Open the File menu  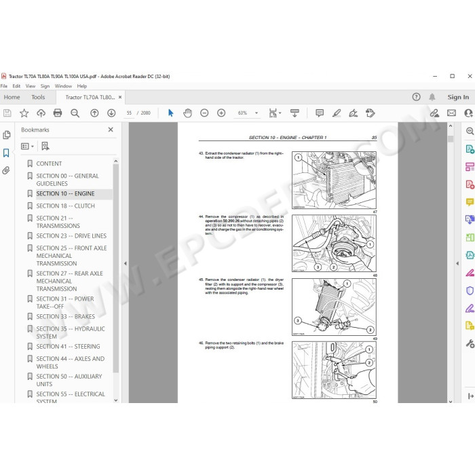(4, 86)
